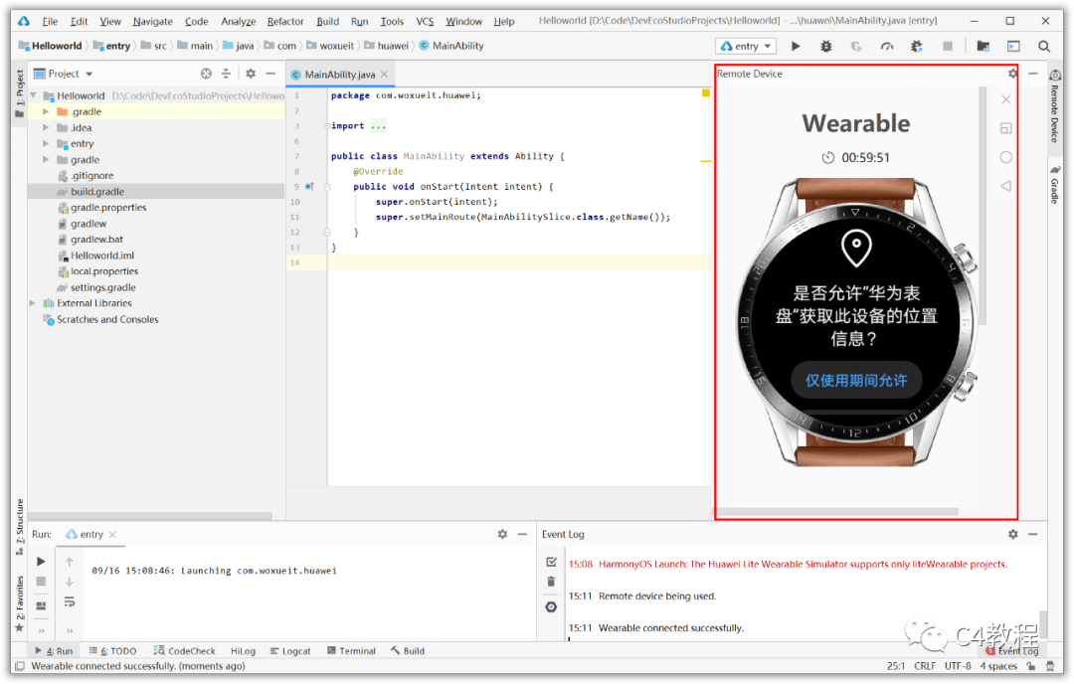Clear Event Log with trash icon
The height and width of the screenshot is (684, 1074).
pos(551,582)
